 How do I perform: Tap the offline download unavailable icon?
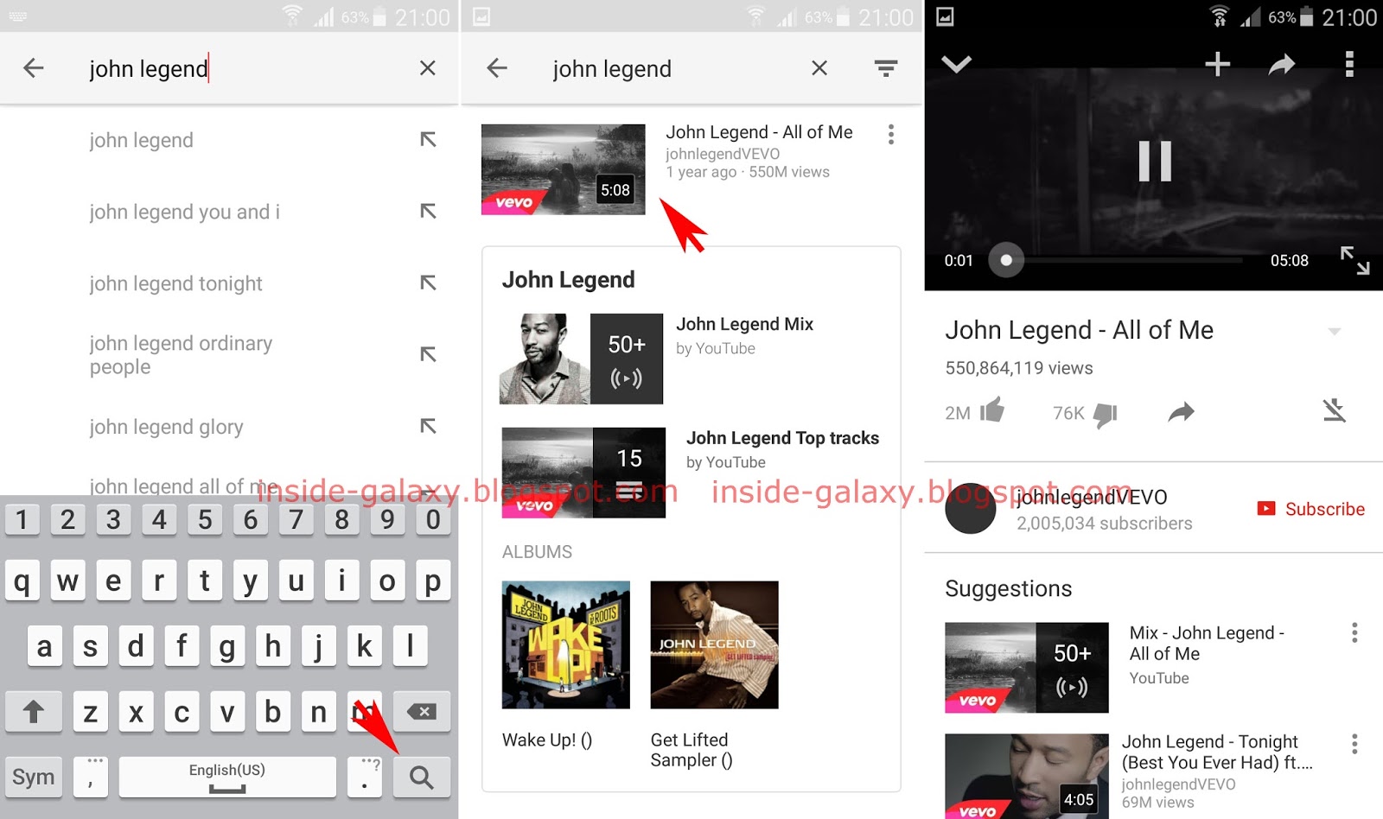(x=1335, y=410)
